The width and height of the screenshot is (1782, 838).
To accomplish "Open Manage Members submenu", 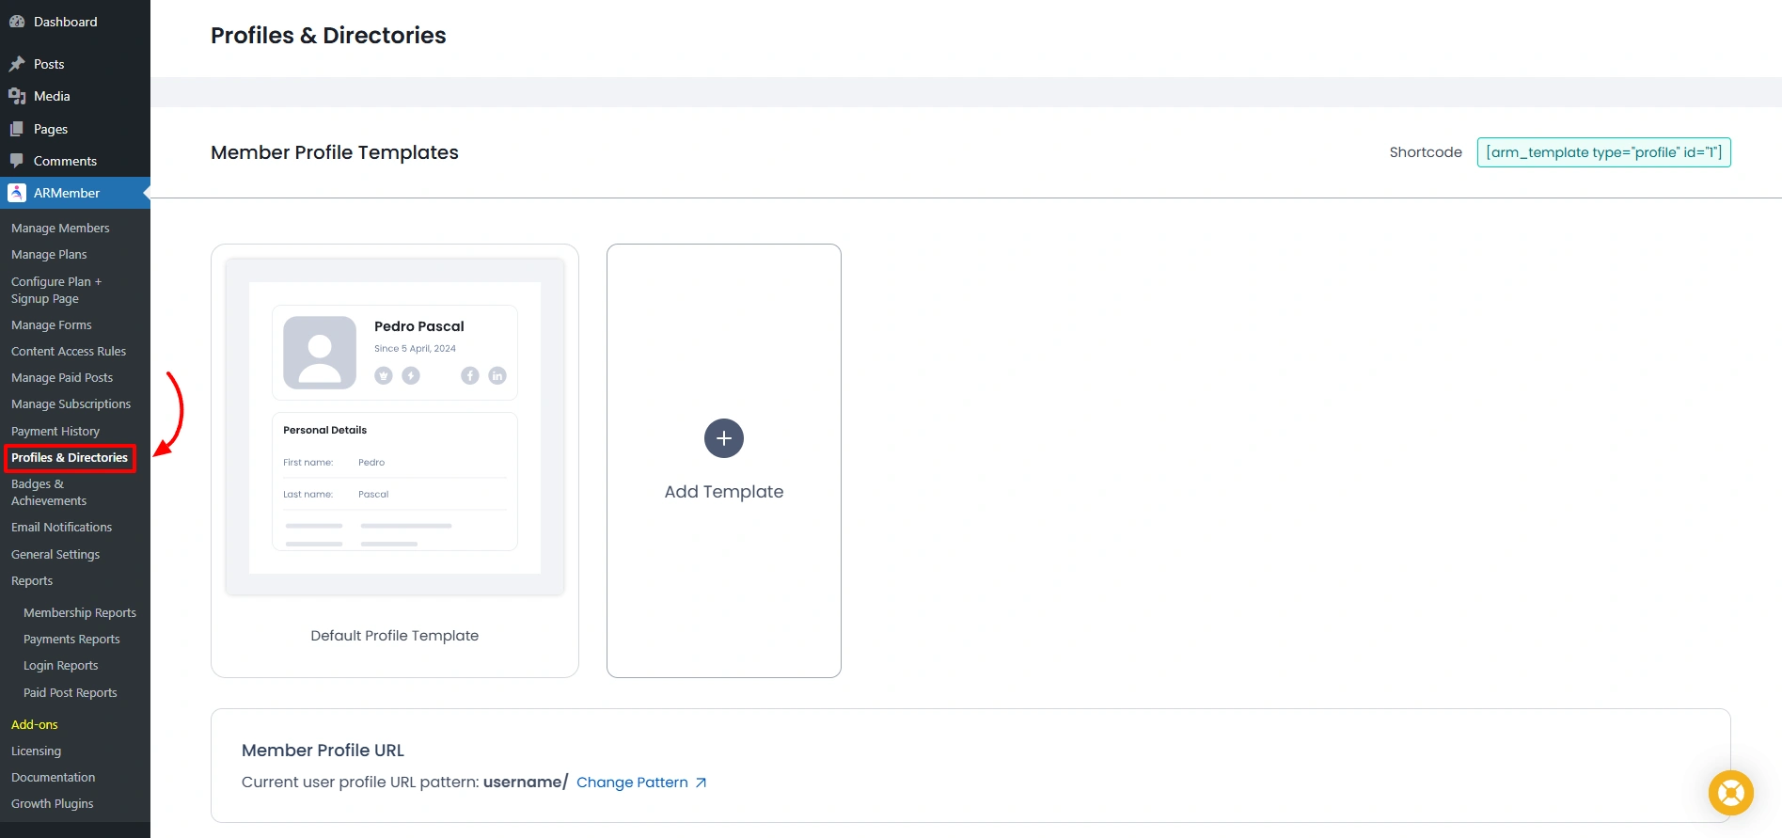I will (60, 228).
